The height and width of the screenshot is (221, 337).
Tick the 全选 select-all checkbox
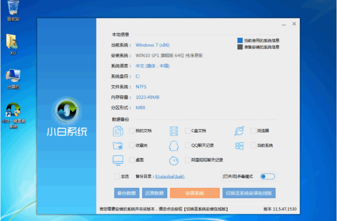coord(117,177)
